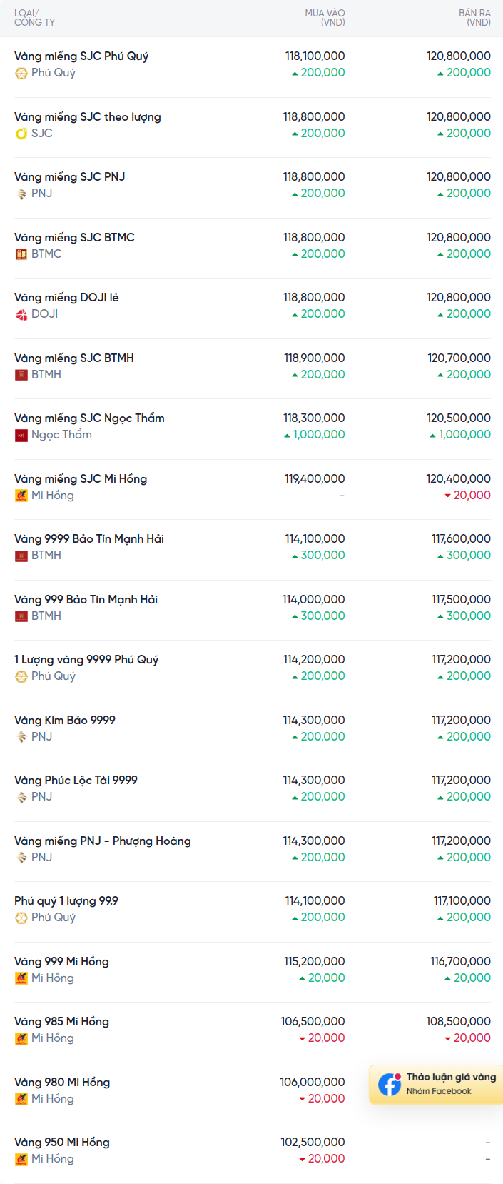Click the yellow SJC company logo

[x=21, y=134]
